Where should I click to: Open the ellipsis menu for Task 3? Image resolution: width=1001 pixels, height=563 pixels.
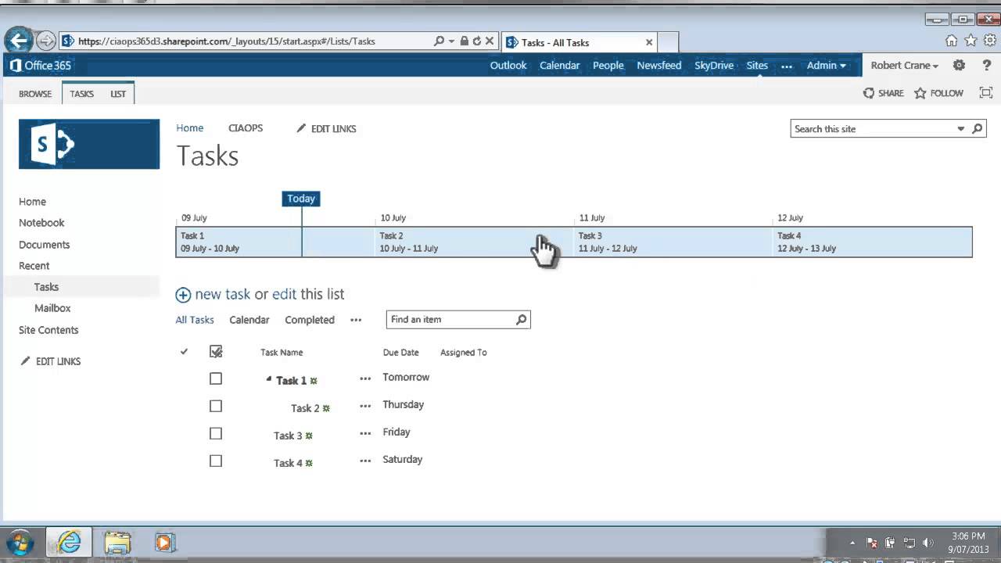[365, 433]
